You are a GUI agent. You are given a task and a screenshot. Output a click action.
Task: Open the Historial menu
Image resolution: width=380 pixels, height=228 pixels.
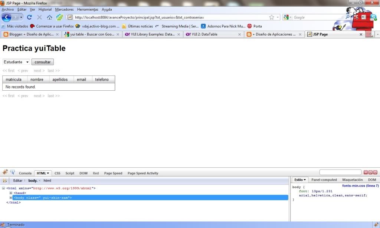pos(45,9)
